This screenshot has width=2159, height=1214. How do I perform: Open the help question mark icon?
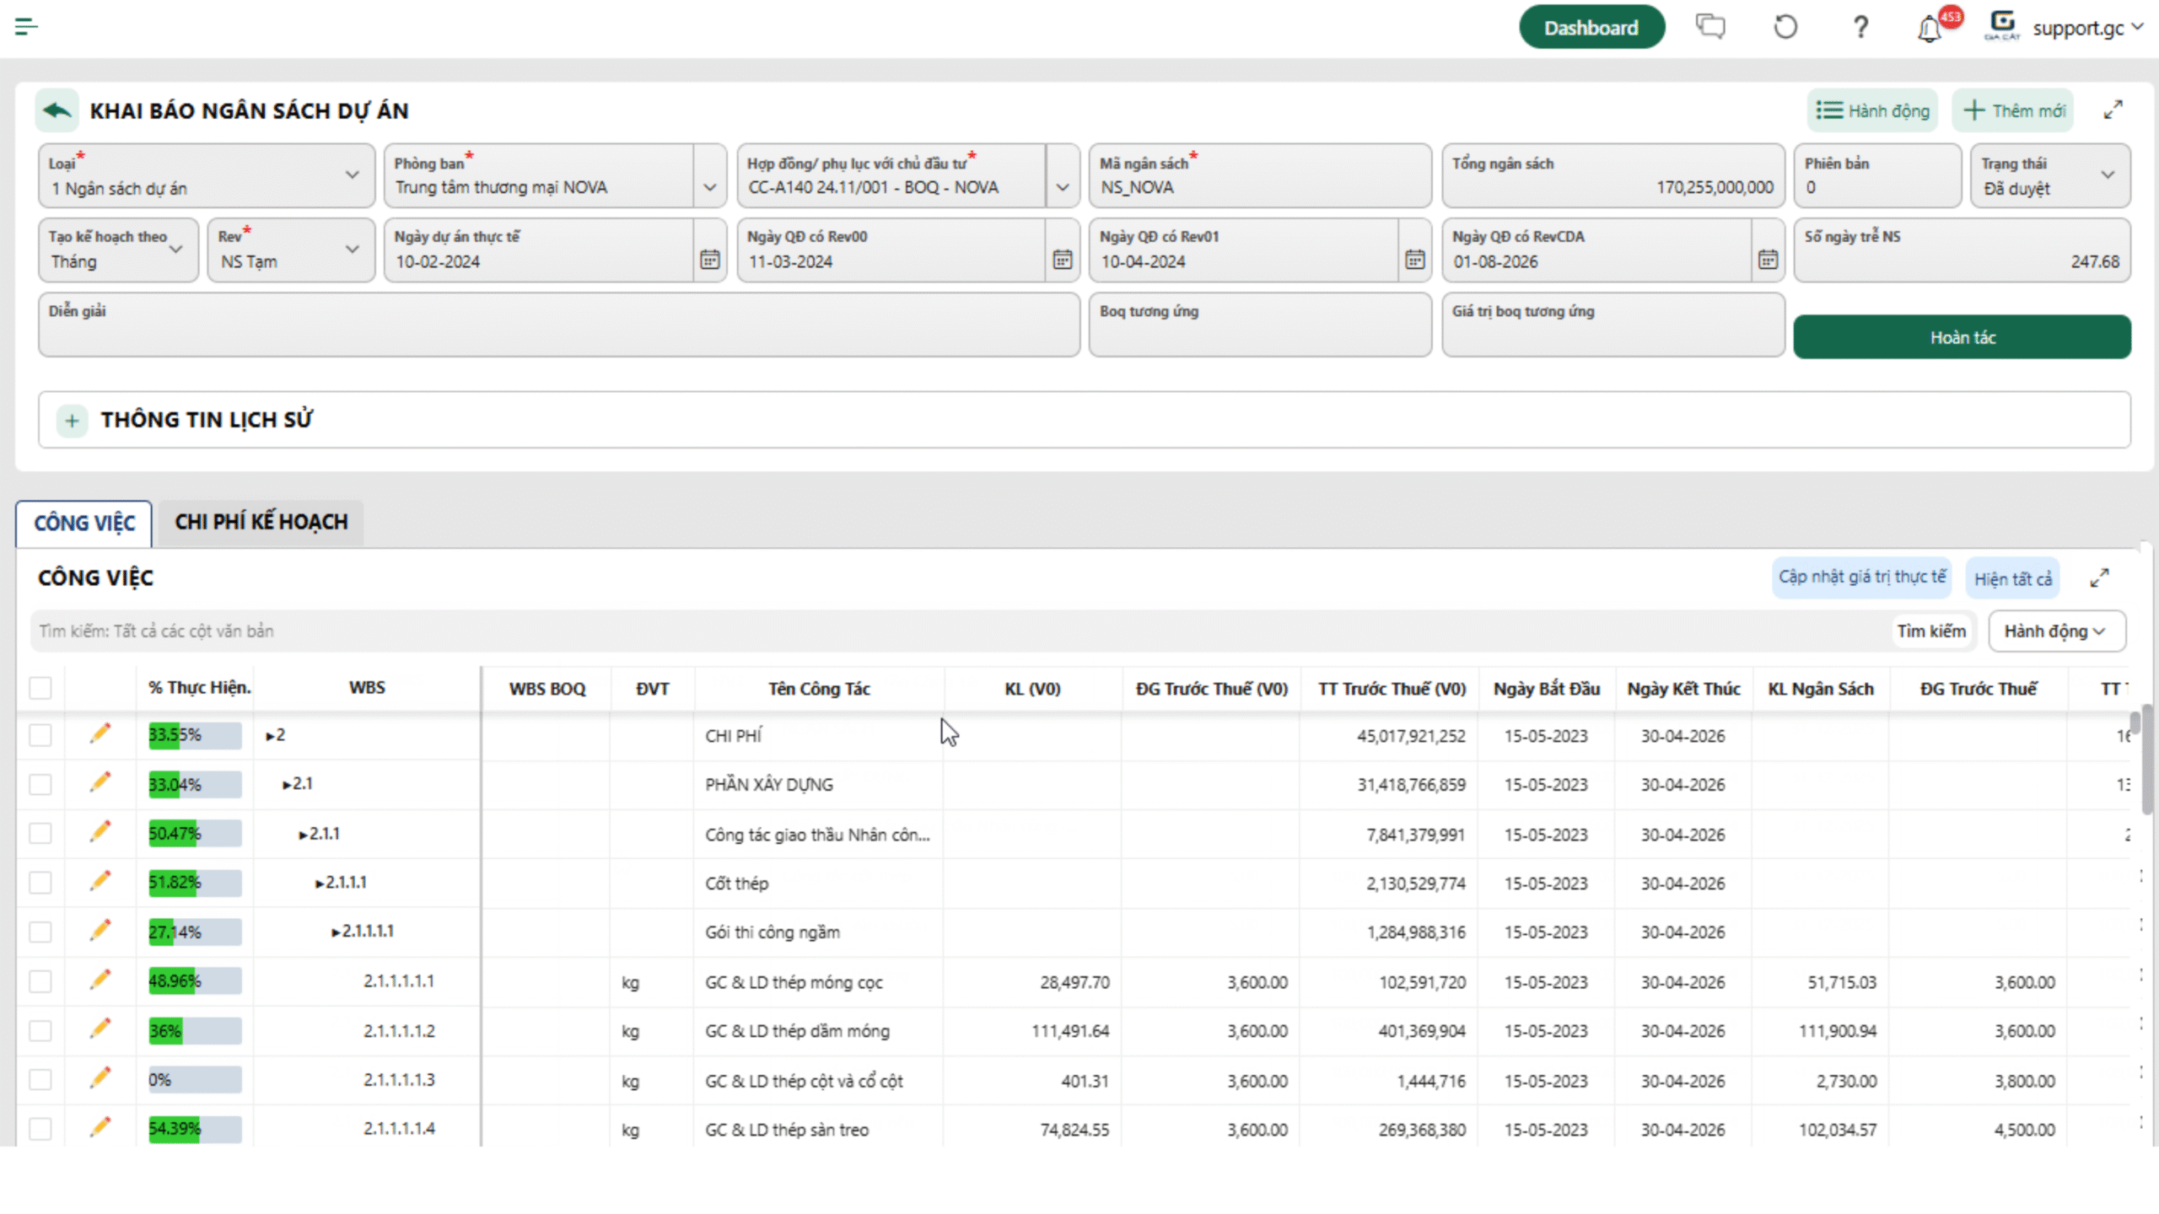pyautogui.click(x=1860, y=27)
